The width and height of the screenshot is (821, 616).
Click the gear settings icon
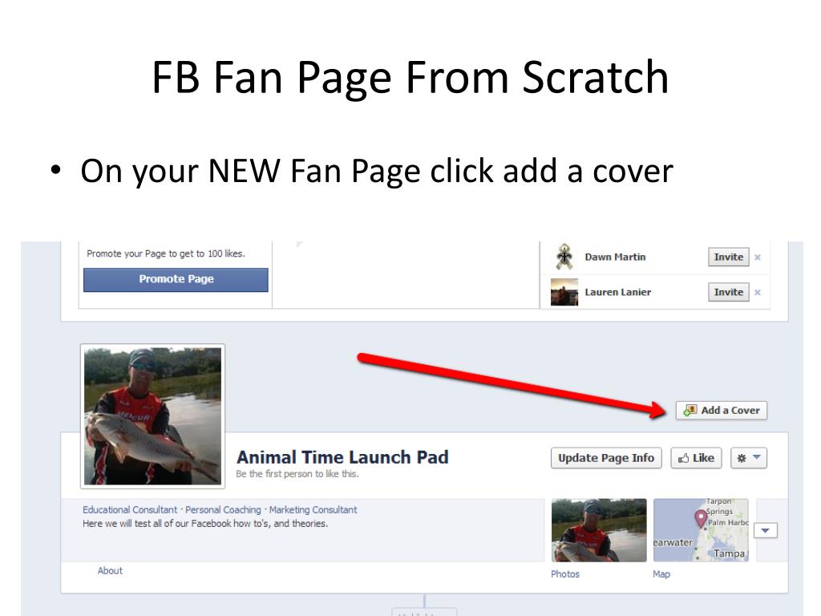pyautogui.click(x=742, y=458)
